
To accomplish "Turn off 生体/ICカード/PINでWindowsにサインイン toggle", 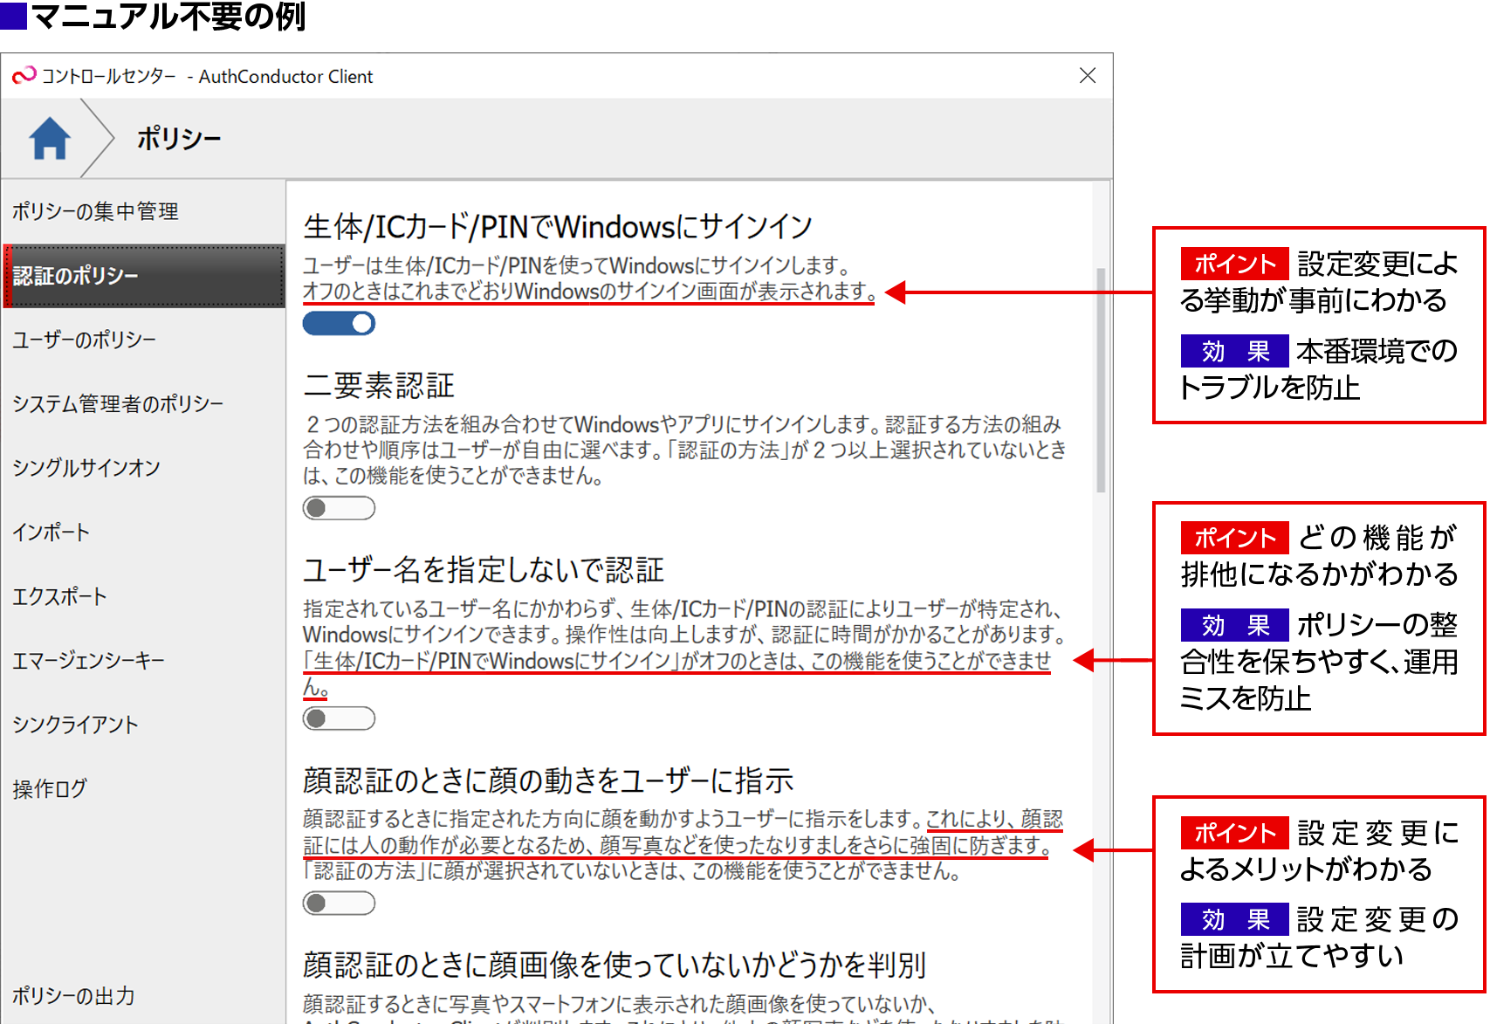I will (x=339, y=324).
